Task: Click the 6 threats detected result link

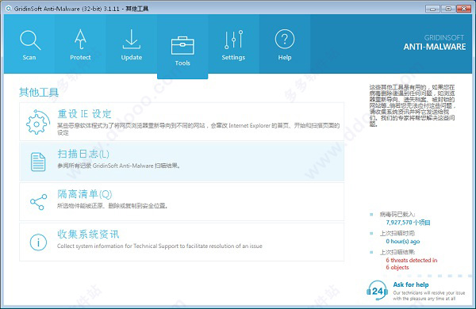Action: [x=411, y=264]
